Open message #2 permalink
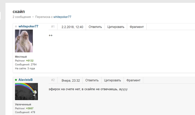The image size is (195, 115). [53, 80]
